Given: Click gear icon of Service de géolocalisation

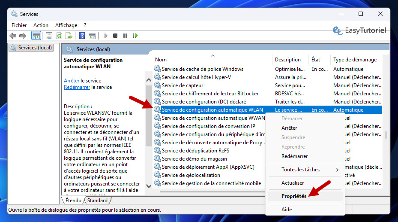Looking at the screenshot, I should [158, 175].
